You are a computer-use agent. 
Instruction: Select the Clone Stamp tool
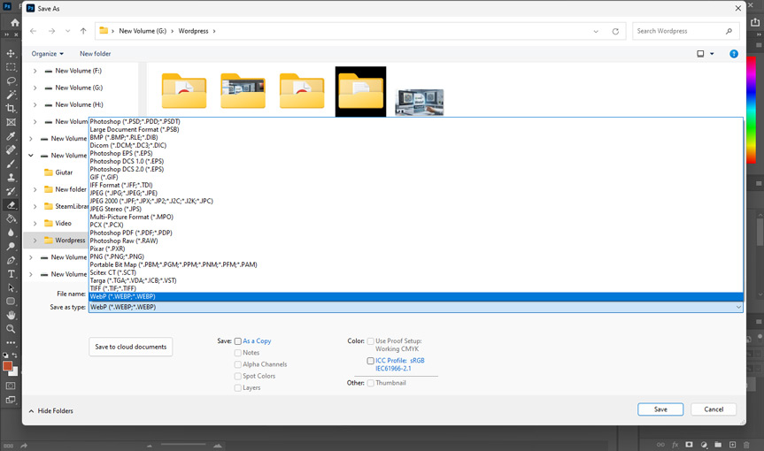(x=11, y=177)
